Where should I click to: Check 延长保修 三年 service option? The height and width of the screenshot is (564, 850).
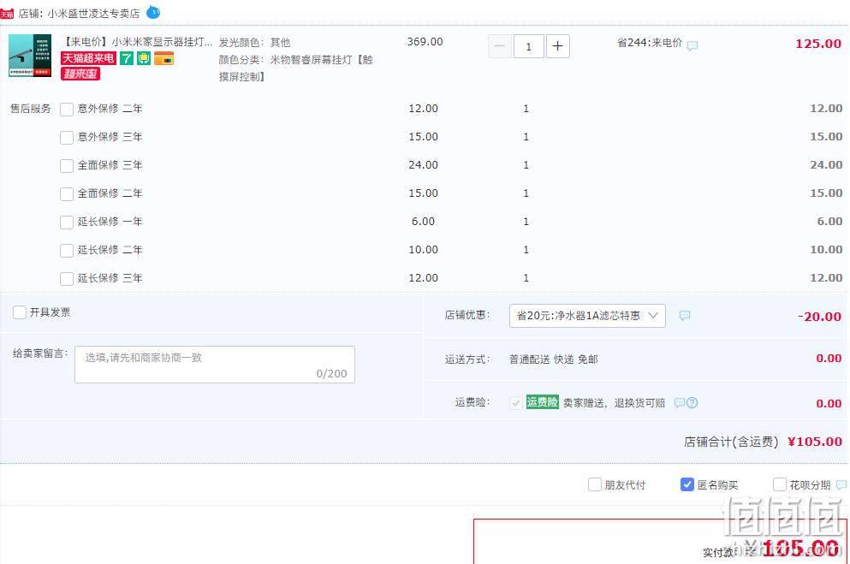[x=67, y=278]
